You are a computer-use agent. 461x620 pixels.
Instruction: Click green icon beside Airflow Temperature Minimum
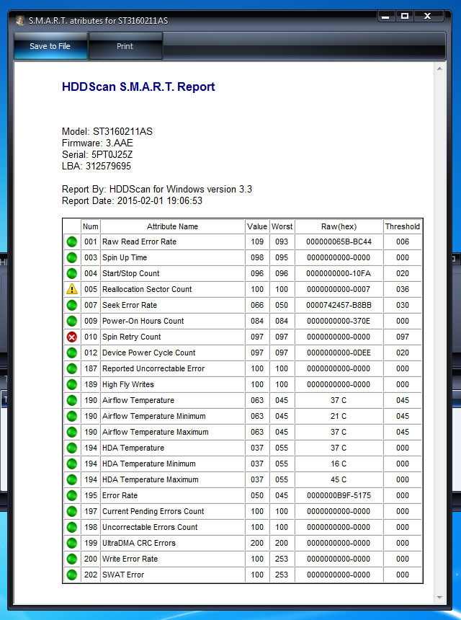pos(72,416)
